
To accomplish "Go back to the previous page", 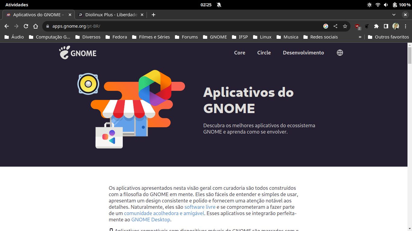I will click(x=7, y=26).
